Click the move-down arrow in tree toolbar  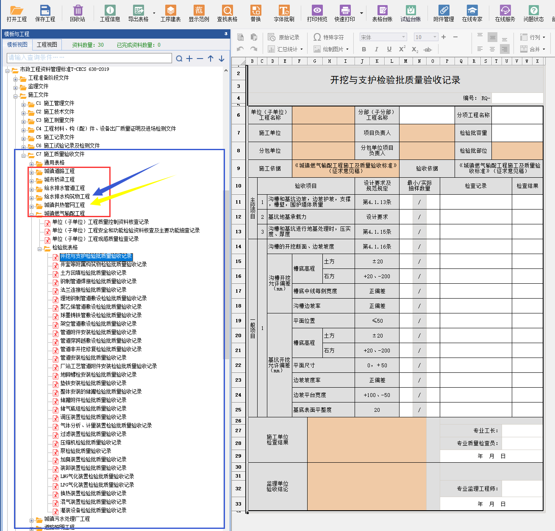coord(222,59)
